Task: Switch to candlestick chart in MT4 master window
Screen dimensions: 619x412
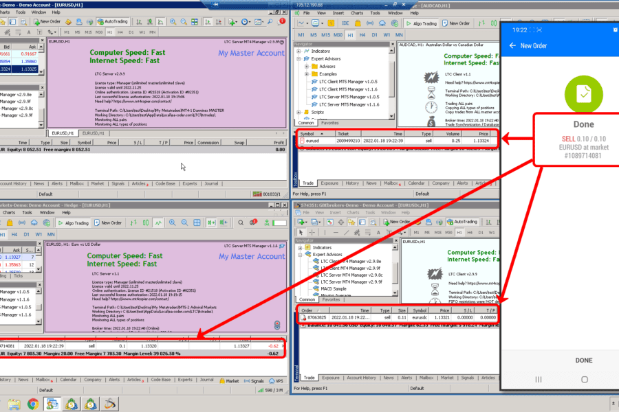Action: point(150,22)
